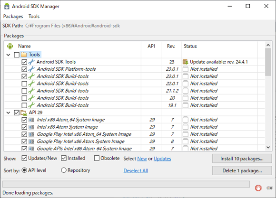Click the Install 10 packages button
276x198 pixels.
242,159
